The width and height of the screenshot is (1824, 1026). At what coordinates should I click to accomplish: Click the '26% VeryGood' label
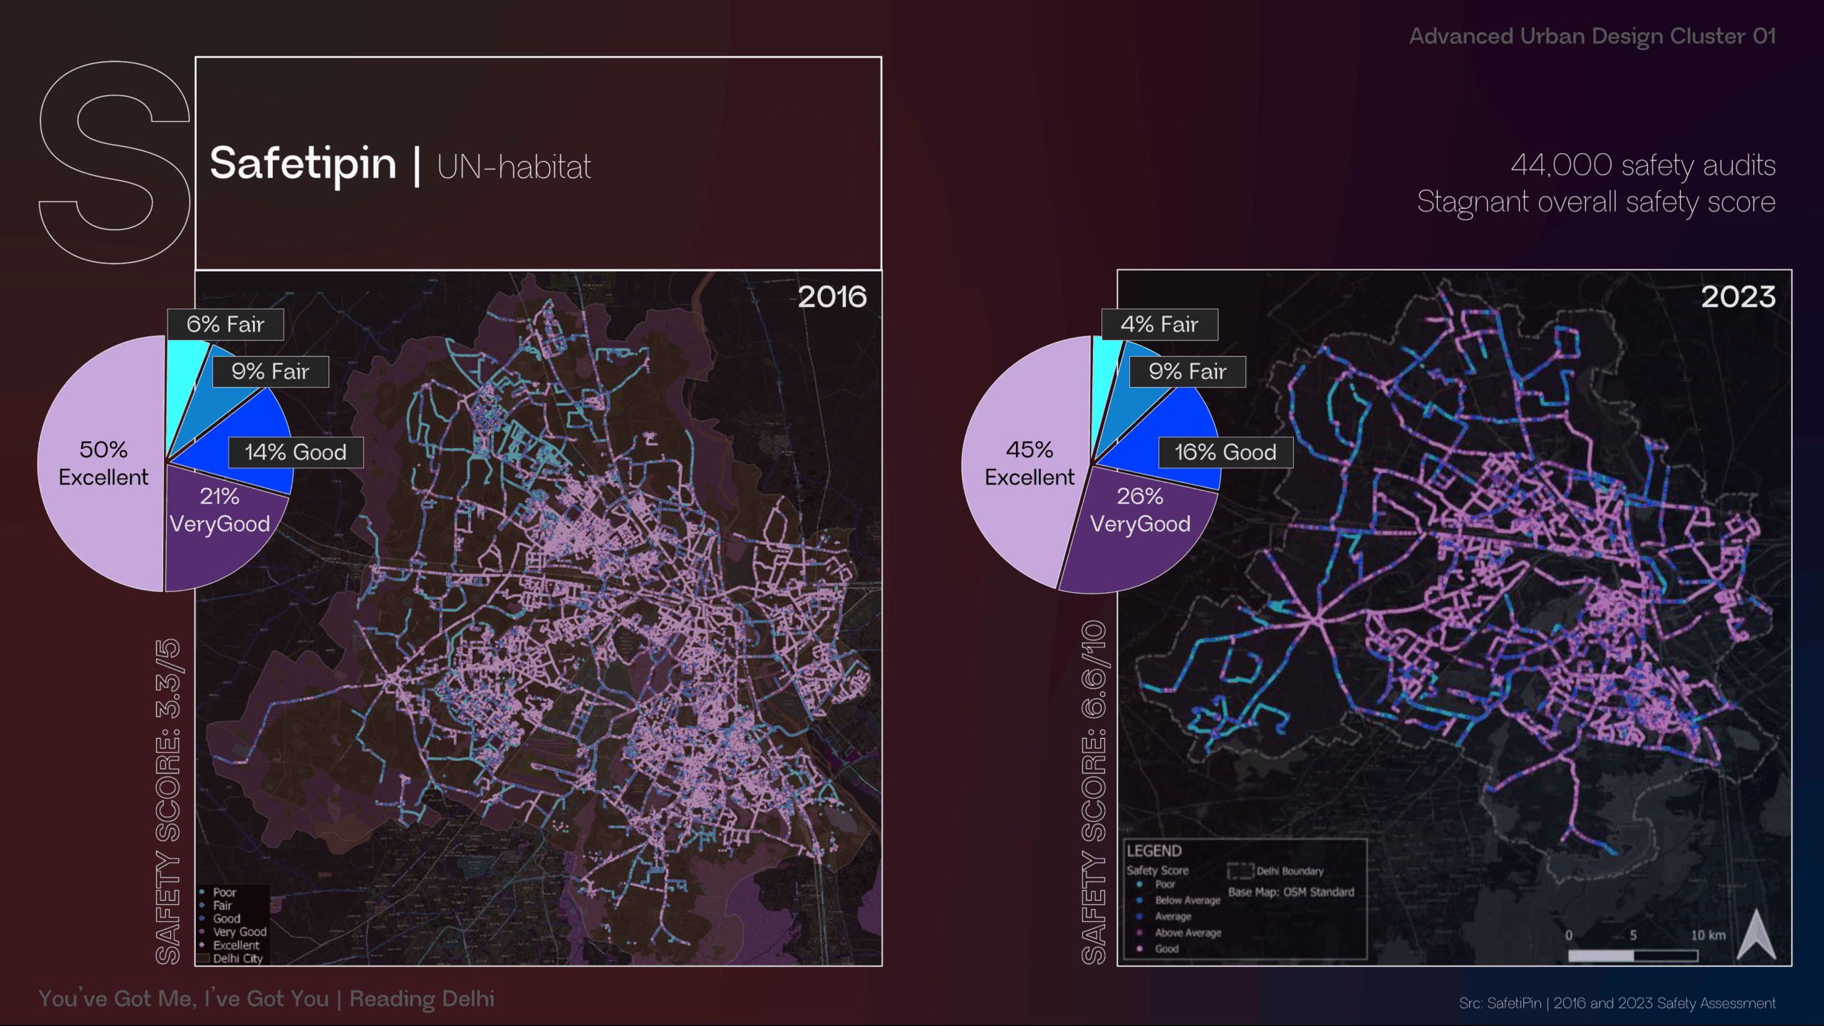(x=1140, y=510)
